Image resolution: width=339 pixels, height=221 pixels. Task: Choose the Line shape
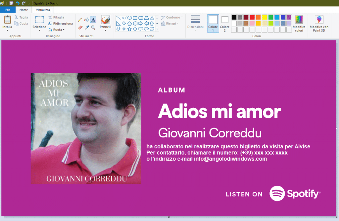[118, 18]
